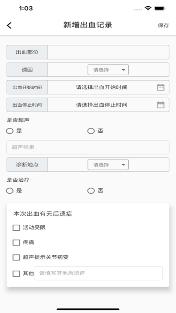Click the 超声结果 text field

click(x=88, y=147)
